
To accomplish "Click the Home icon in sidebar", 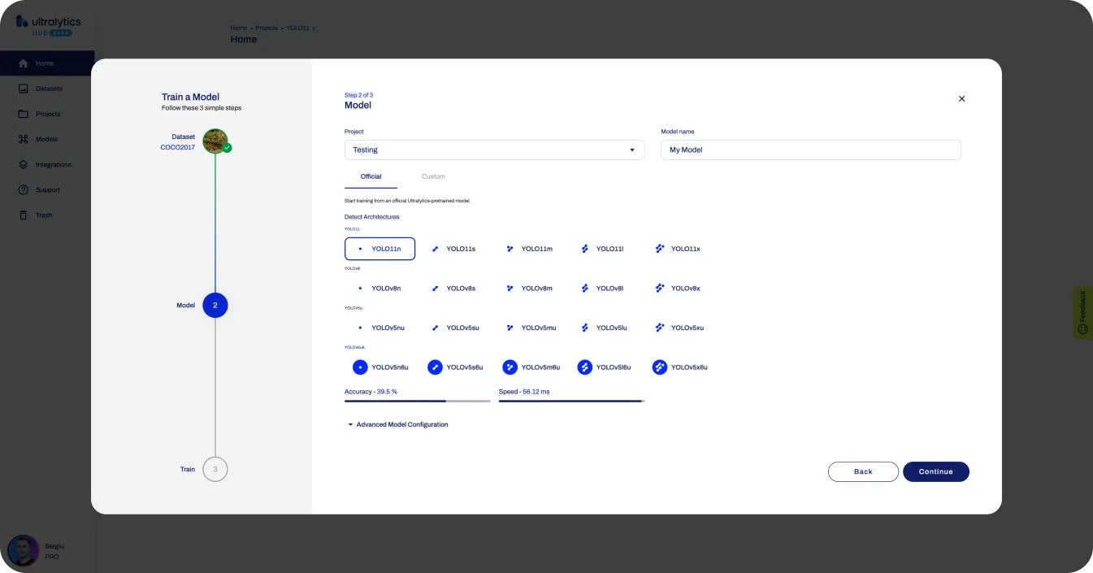I will pos(23,63).
